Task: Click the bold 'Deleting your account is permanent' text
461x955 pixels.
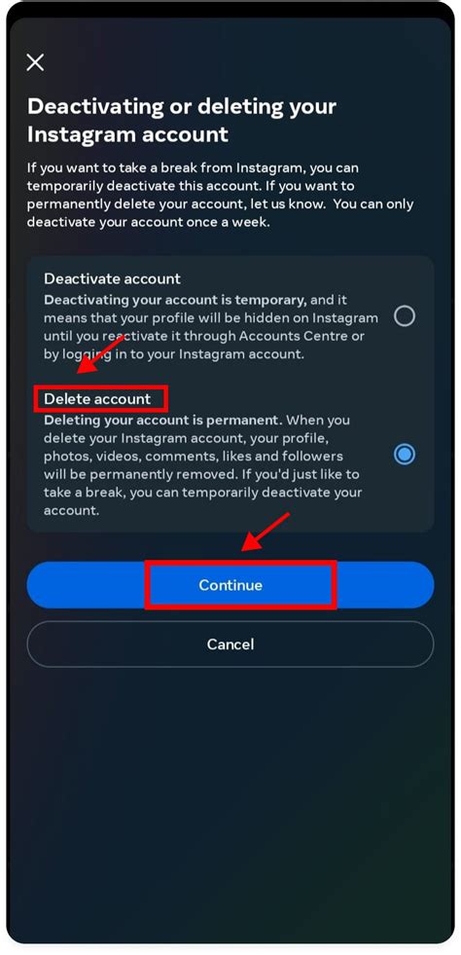Action: pyautogui.click(x=163, y=421)
